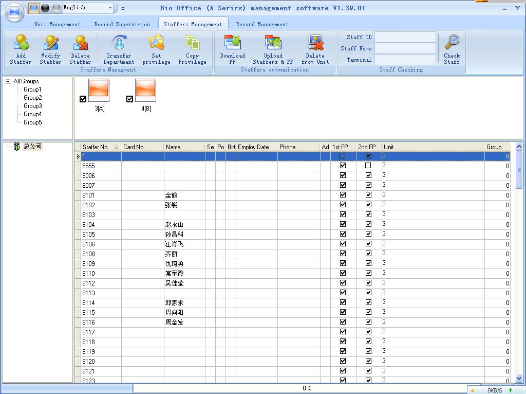
Task: Click the Set privilege icon
Action: [x=156, y=44]
